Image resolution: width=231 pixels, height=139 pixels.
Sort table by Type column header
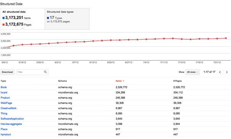pyautogui.click(x=3, y=81)
